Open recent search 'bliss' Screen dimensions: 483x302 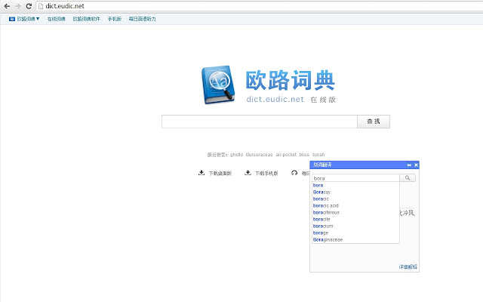coord(304,154)
